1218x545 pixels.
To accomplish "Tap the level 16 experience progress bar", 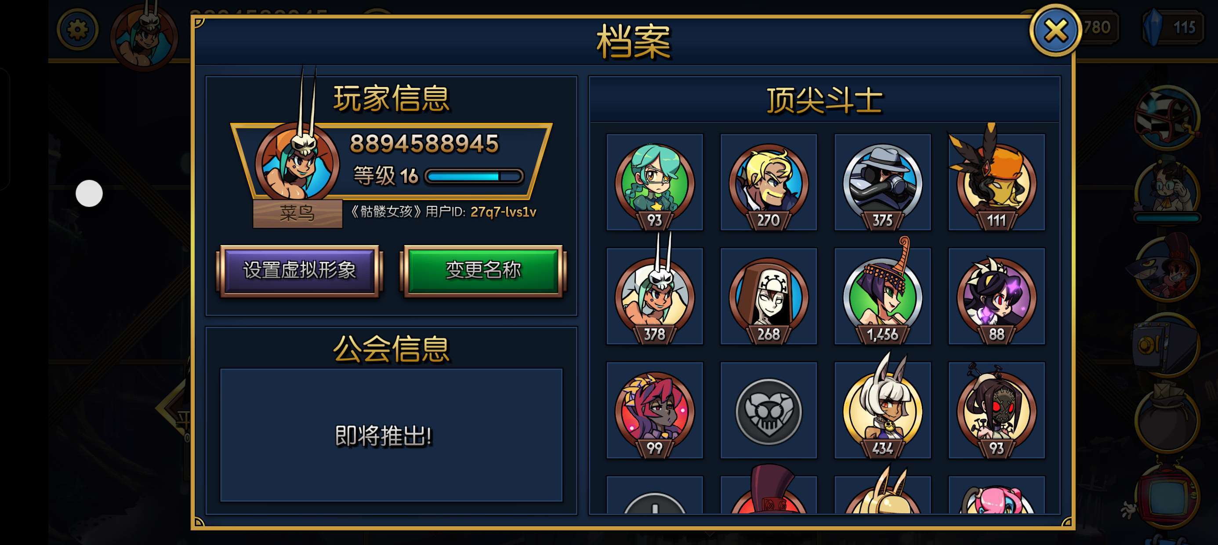I will pos(474,176).
